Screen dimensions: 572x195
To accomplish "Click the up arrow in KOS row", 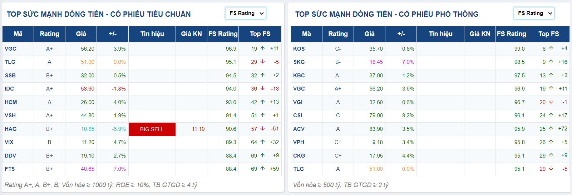I will click(x=551, y=48).
